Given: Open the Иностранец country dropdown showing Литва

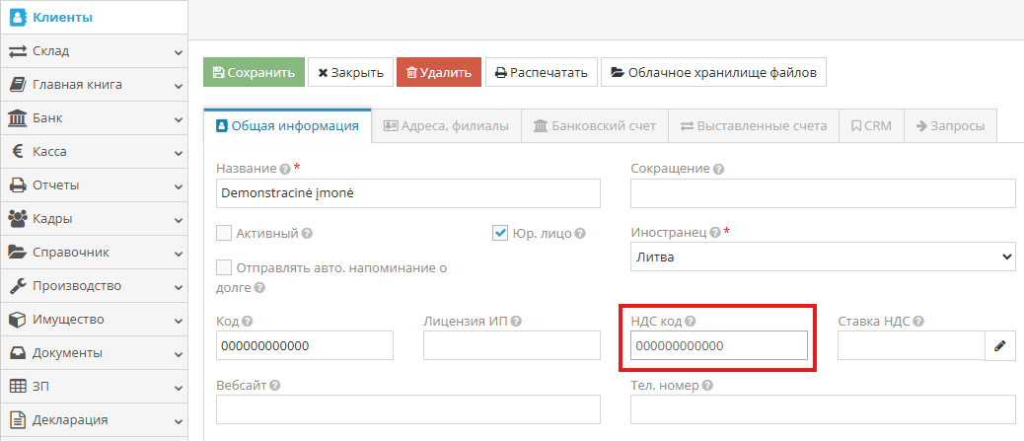Looking at the screenshot, I should pyautogui.click(x=823, y=257).
